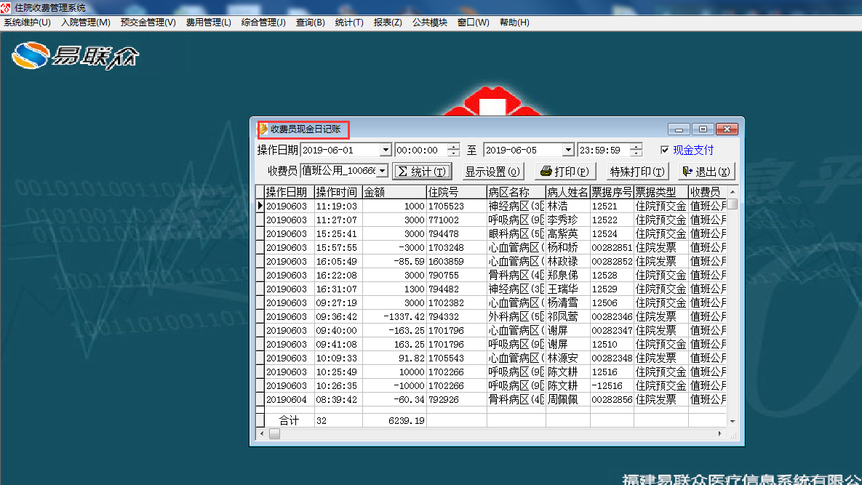Open the 公共模块 menu
The height and width of the screenshot is (485, 862).
429,23
